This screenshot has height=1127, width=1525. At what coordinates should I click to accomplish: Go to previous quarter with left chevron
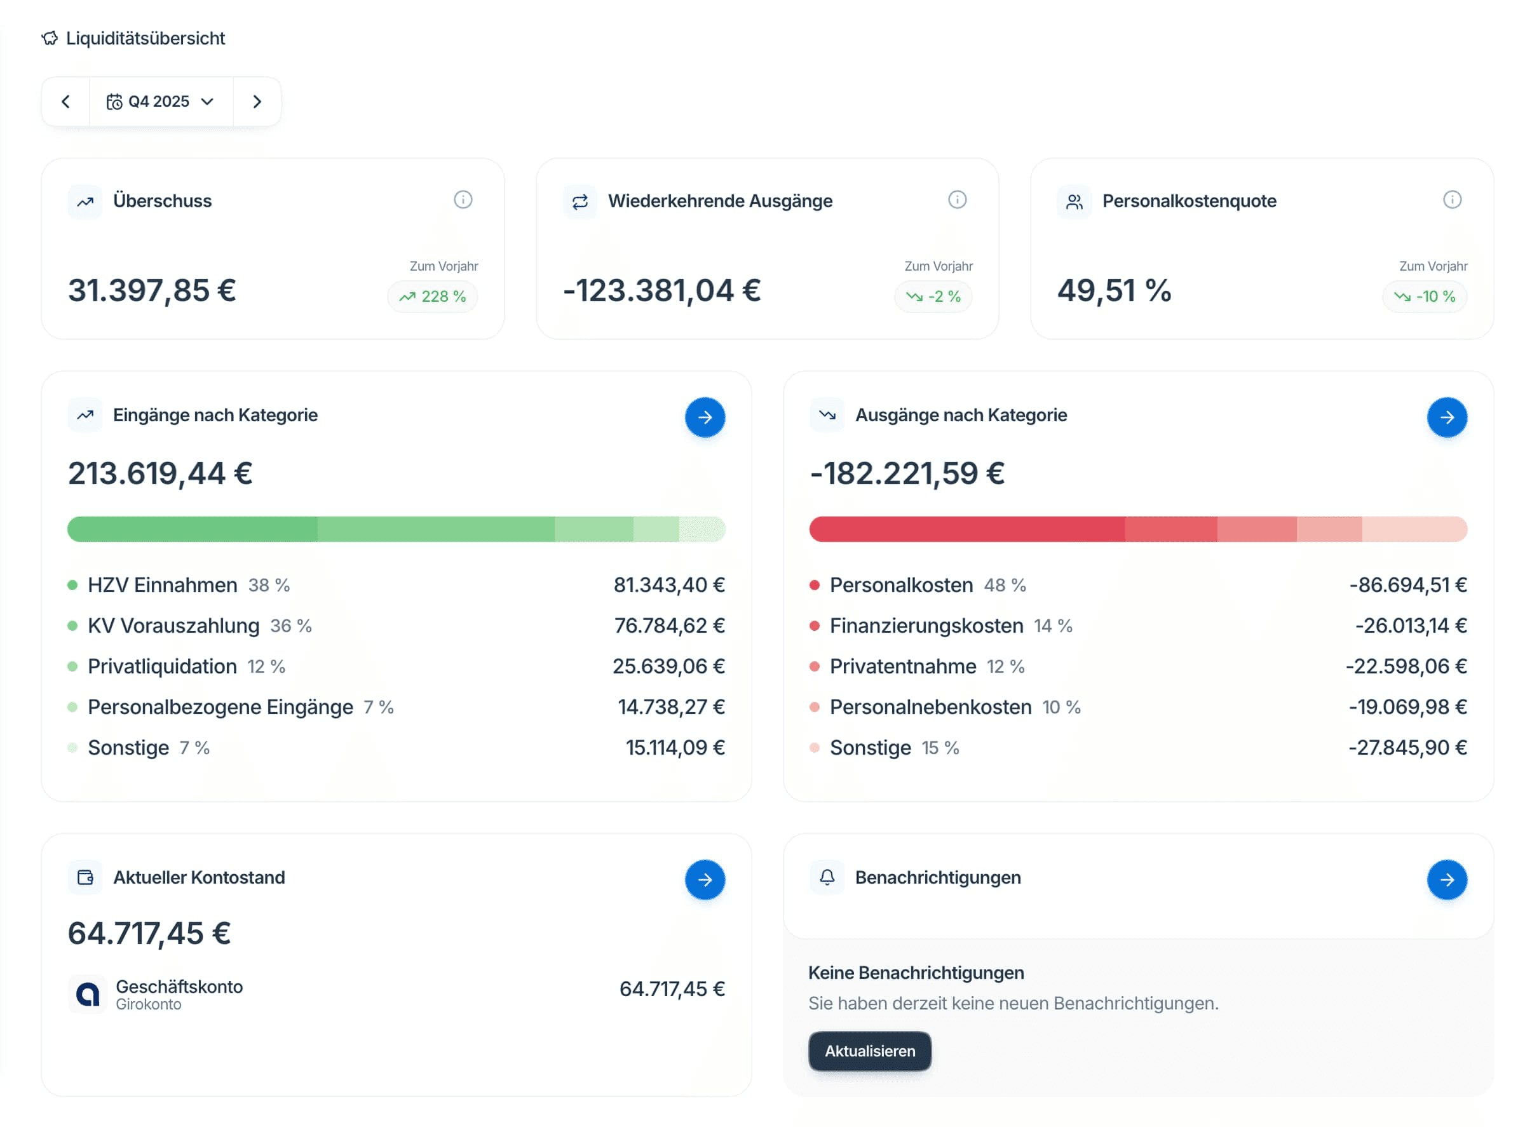[x=65, y=102]
